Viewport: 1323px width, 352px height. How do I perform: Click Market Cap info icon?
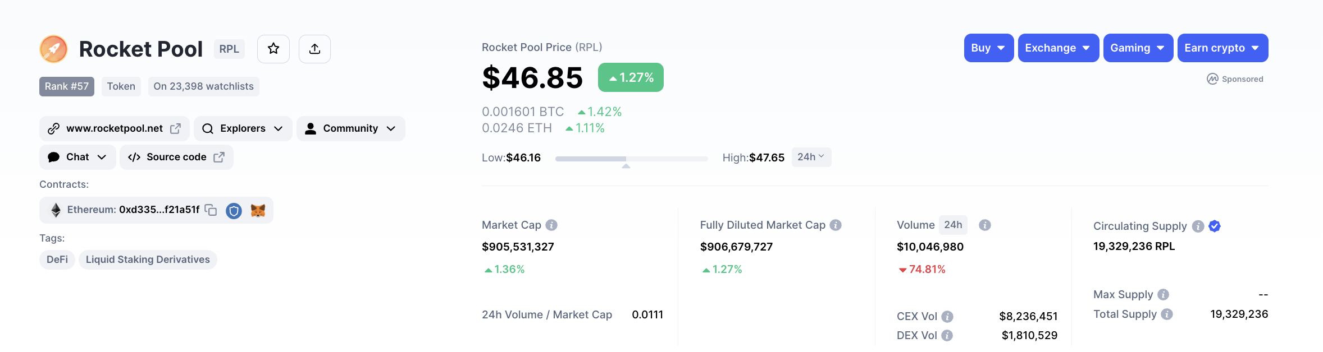551,225
